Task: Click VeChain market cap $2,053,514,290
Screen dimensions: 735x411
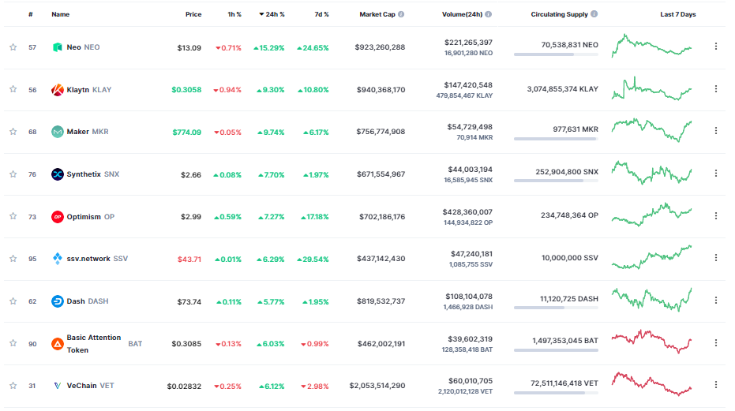Action: coord(377,386)
